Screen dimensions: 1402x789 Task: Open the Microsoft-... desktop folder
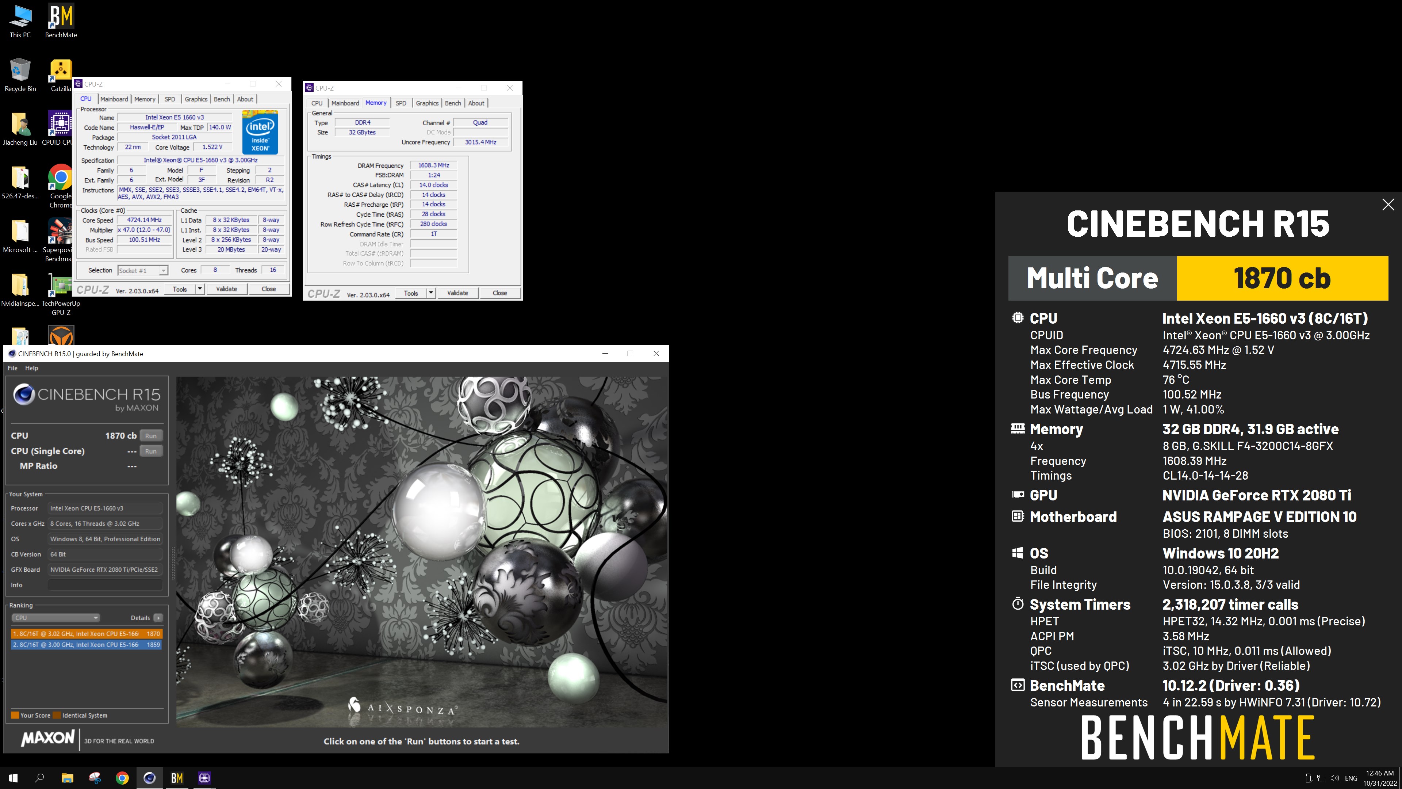tap(20, 236)
